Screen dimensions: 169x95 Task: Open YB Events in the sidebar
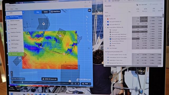(16, 48)
